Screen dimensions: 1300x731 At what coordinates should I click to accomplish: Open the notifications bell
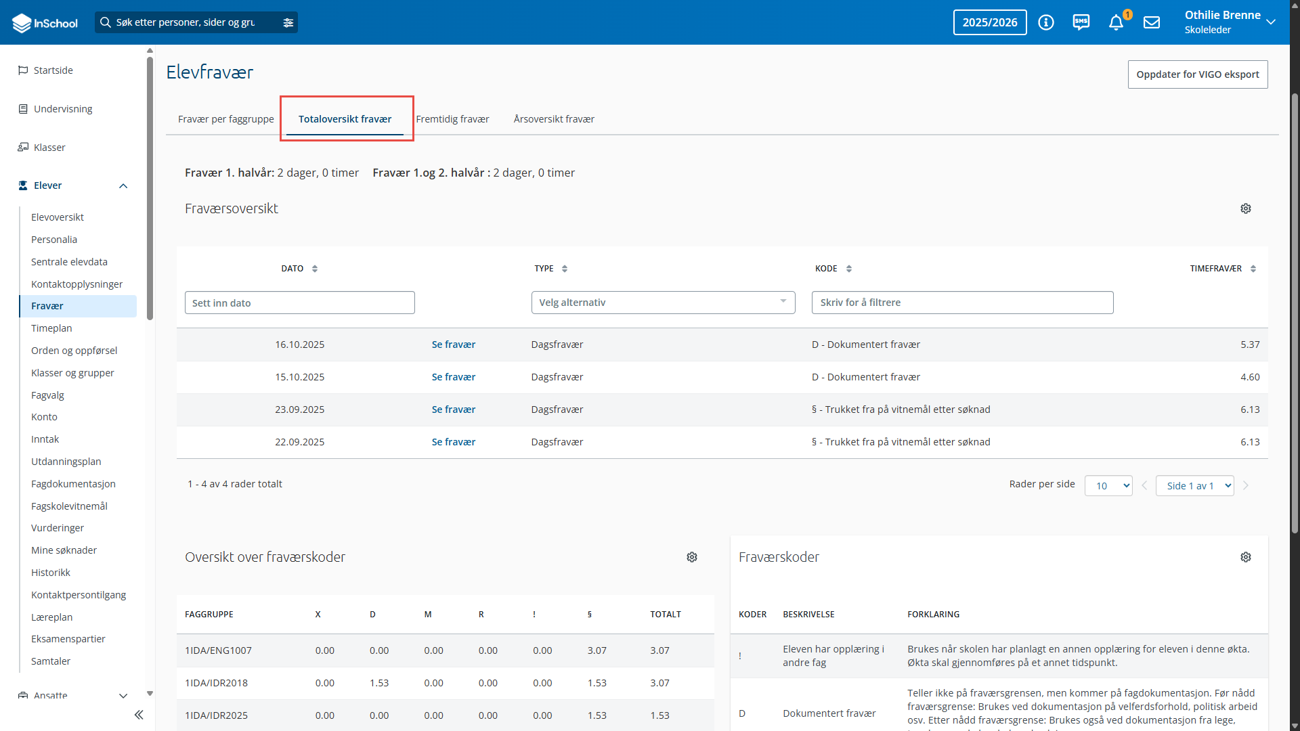(x=1117, y=22)
